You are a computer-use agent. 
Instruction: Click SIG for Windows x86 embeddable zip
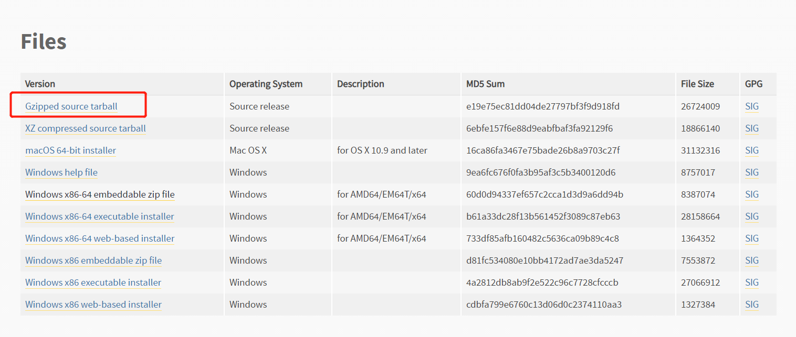point(752,260)
